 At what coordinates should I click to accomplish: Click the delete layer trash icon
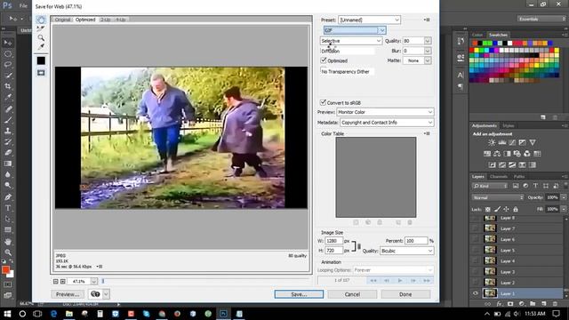pos(555,304)
